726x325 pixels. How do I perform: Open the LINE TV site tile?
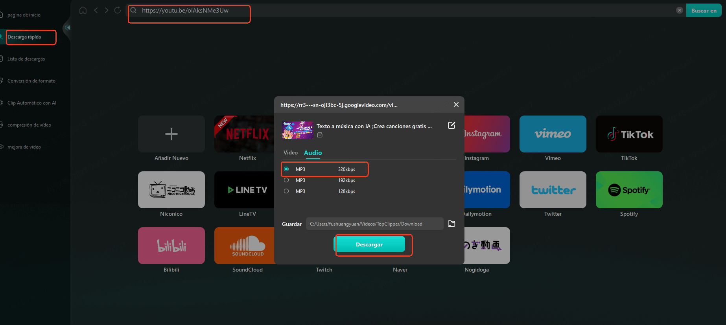pos(244,190)
